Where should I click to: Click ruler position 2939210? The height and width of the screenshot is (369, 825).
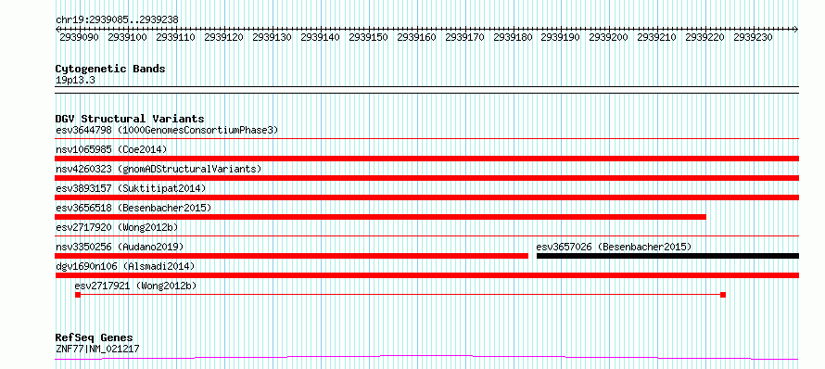point(656,37)
